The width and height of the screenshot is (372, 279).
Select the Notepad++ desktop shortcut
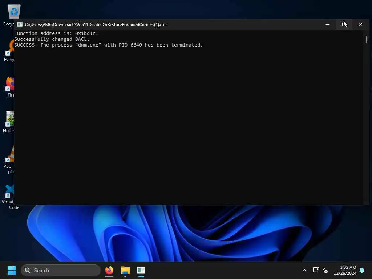pyautogui.click(x=8, y=122)
